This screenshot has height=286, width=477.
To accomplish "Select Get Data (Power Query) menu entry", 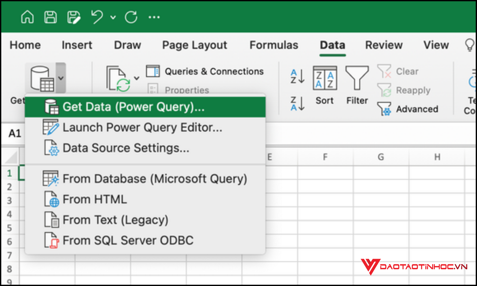I will (x=133, y=107).
